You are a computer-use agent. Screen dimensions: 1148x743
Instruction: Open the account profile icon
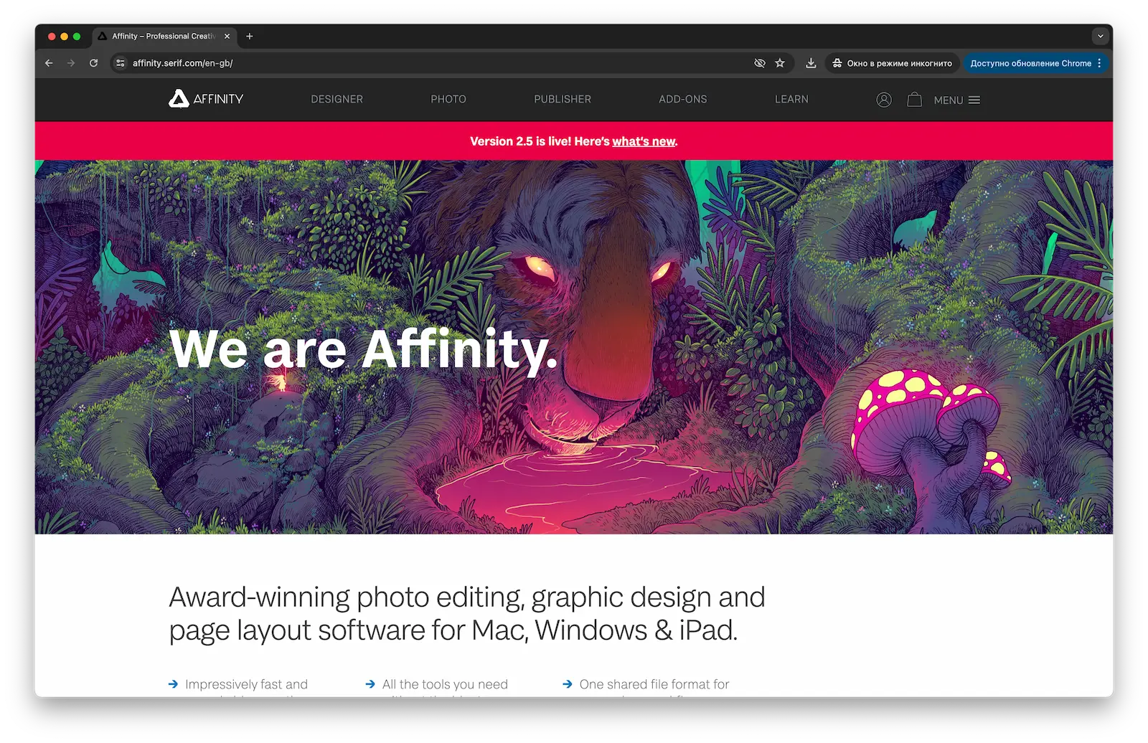coord(884,100)
